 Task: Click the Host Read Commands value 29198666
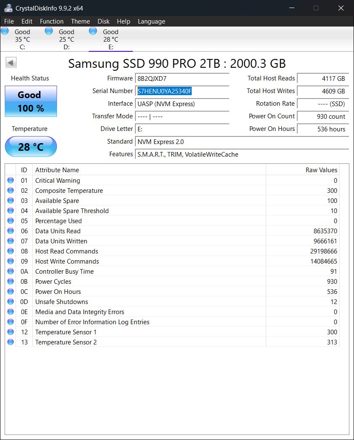pos(324,251)
